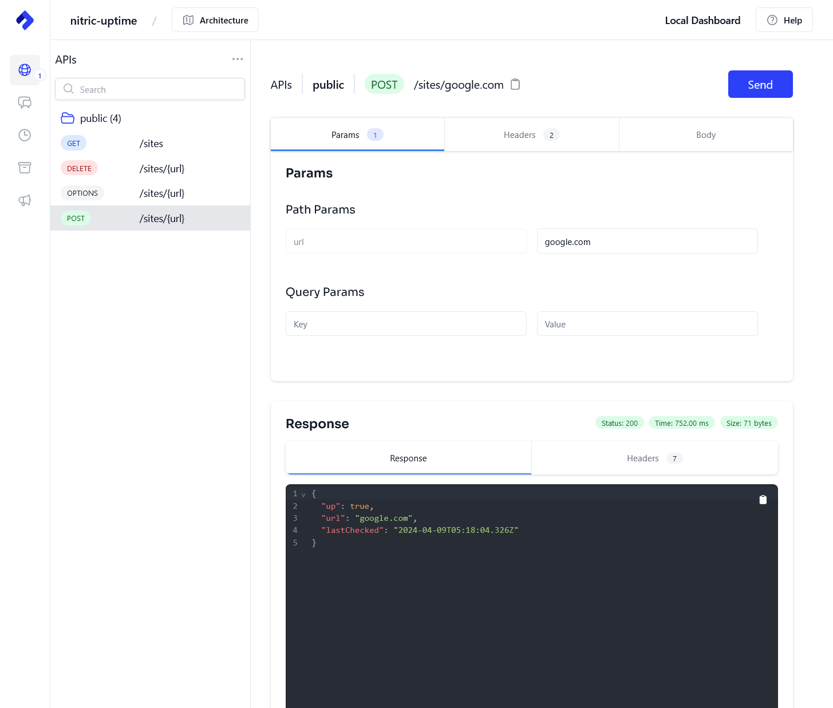Open the APIs globe sidebar icon
This screenshot has width=833, height=708.
tap(25, 70)
